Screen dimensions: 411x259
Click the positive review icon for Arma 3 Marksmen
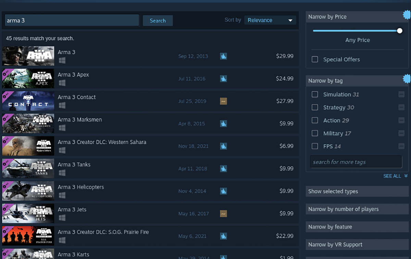(223, 124)
